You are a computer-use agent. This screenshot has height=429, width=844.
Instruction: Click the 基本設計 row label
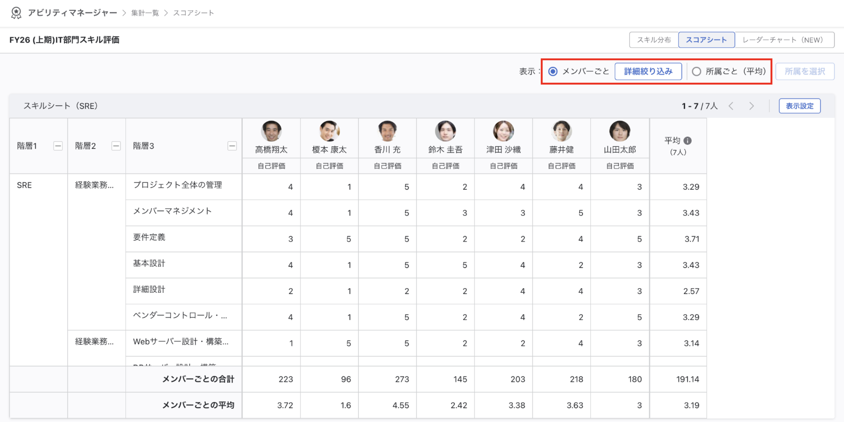coord(149,263)
